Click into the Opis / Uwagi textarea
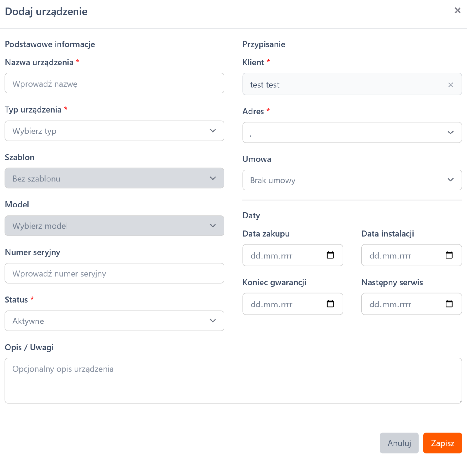Viewport: 467px width, 456px height. (x=233, y=381)
